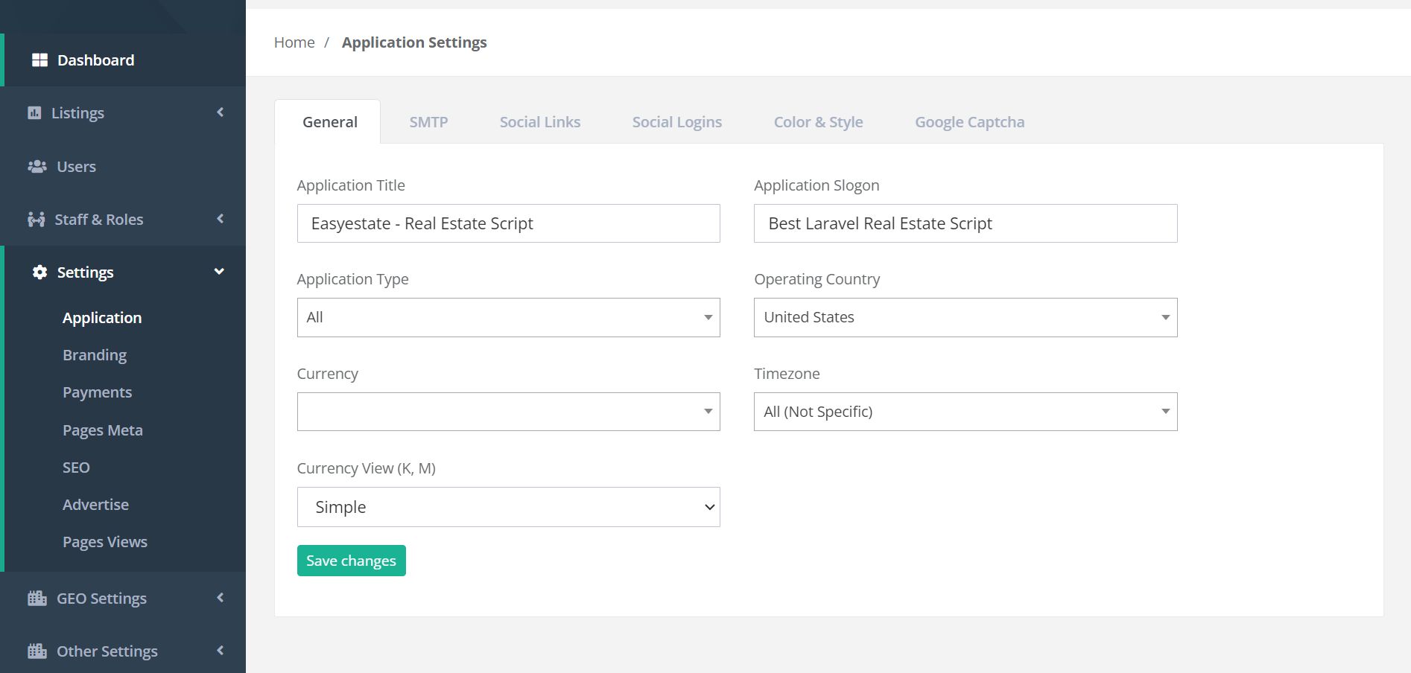Open the Color & Style tab
The width and height of the screenshot is (1411, 673).
tap(818, 122)
